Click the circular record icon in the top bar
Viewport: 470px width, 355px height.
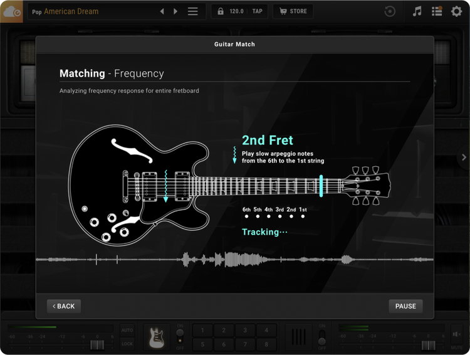coord(390,11)
